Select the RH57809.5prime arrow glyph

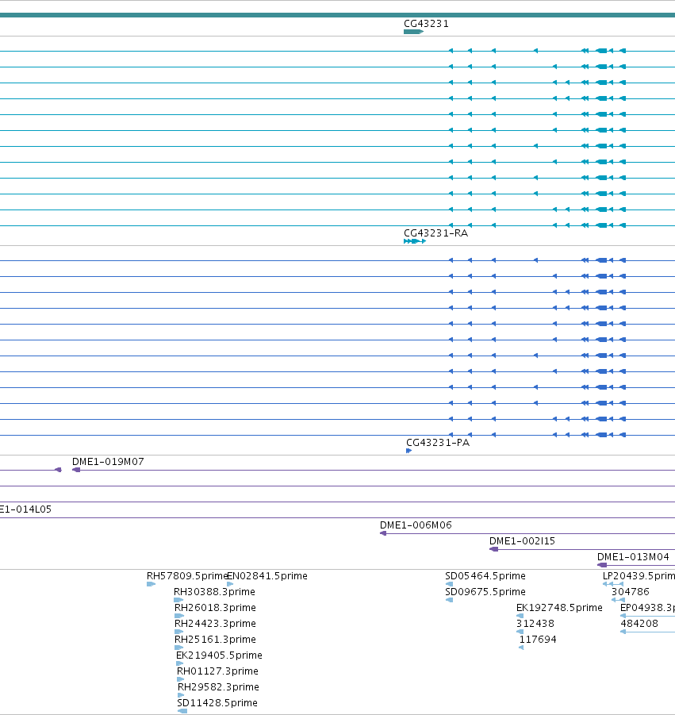click(x=151, y=584)
